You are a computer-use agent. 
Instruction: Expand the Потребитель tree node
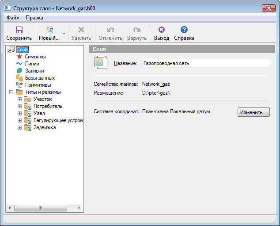tap(19, 106)
